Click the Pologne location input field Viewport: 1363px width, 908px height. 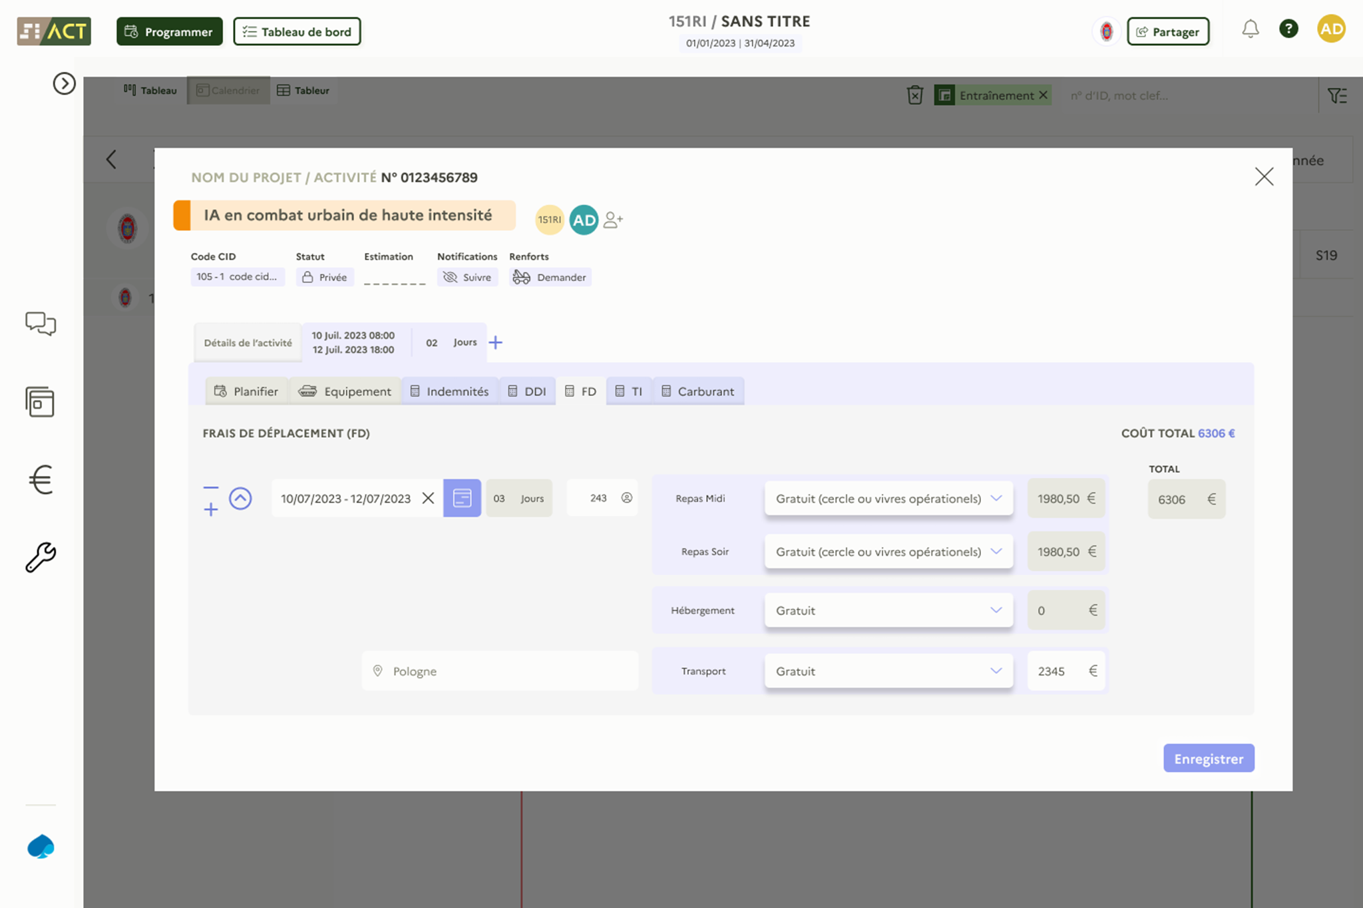click(x=499, y=671)
